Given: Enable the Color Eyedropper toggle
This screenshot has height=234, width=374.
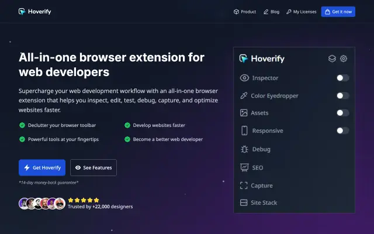Looking at the screenshot, I should click(x=343, y=96).
